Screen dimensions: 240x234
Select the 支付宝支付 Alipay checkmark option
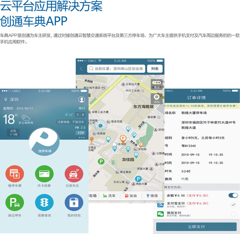tap(233, 205)
